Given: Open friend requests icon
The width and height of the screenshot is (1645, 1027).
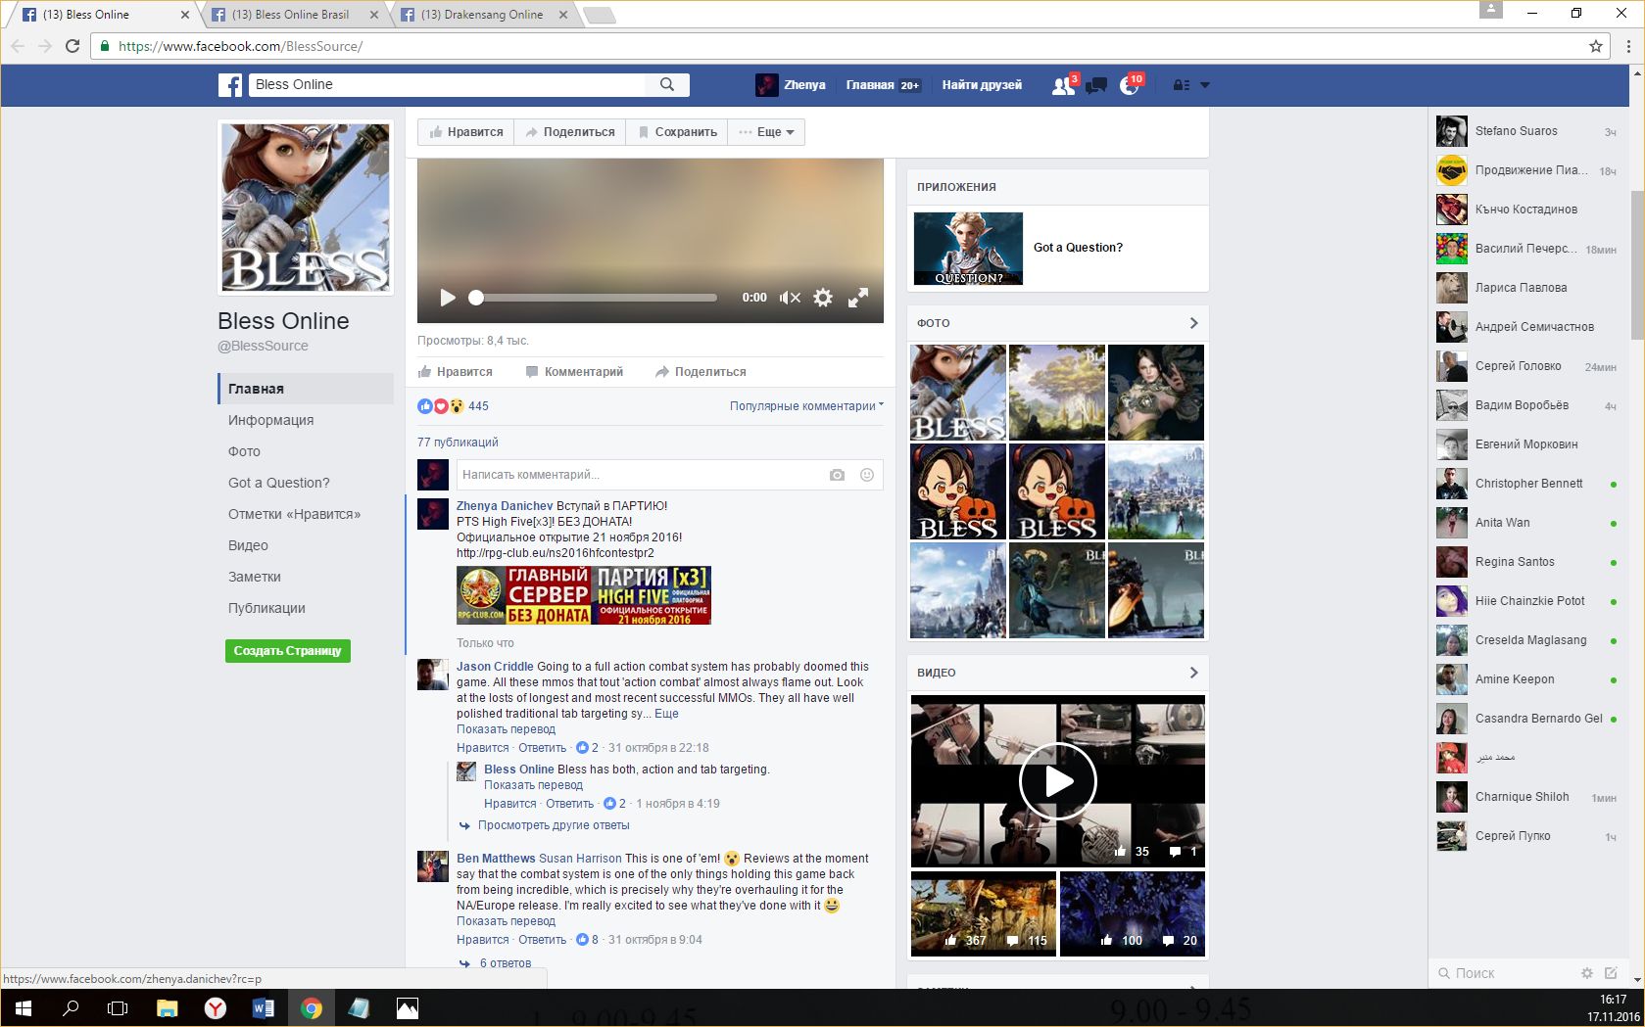Looking at the screenshot, I should tap(1062, 86).
